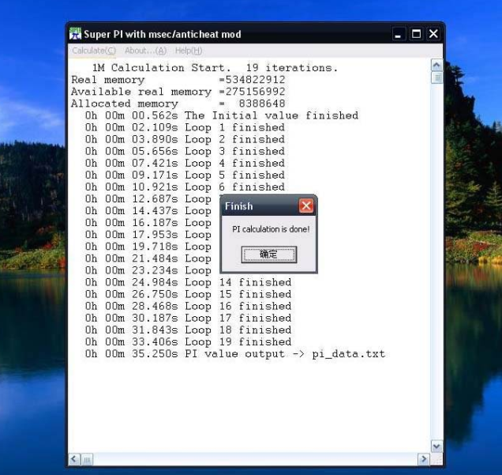502x475 pixels.
Task: Click the 'Loop 3 finished' line
Action: coord(185,151)
